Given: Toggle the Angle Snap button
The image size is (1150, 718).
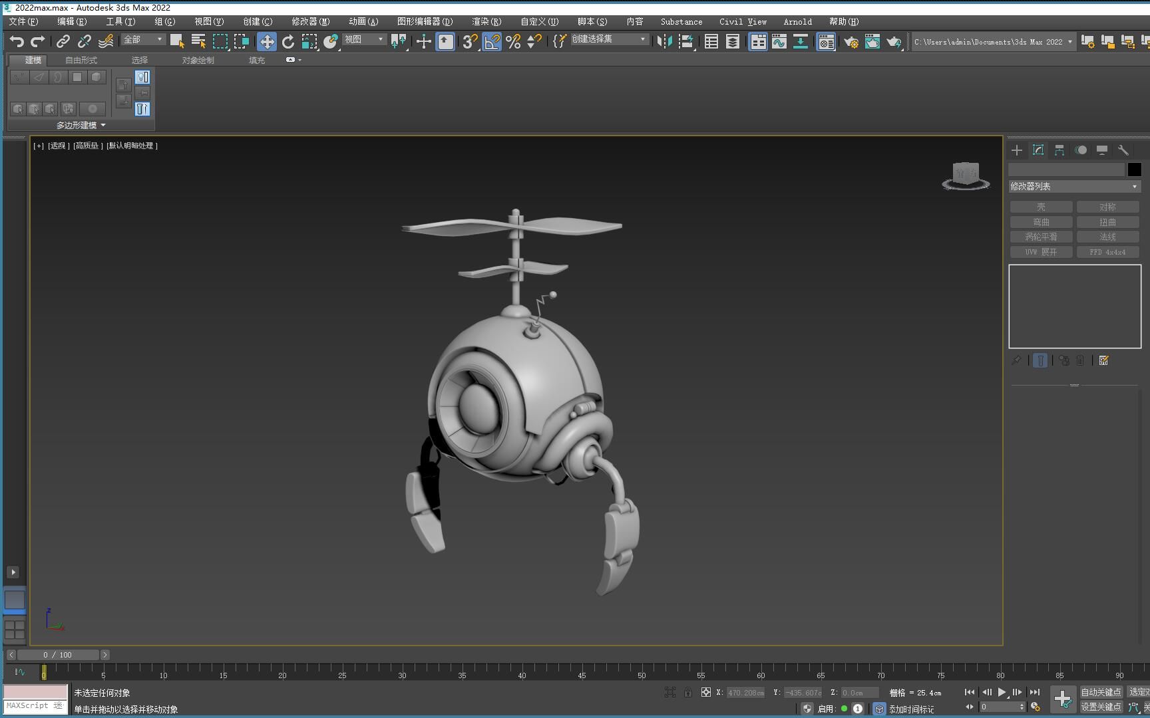Looking at the screenshot, I should (x=492, y=41).
